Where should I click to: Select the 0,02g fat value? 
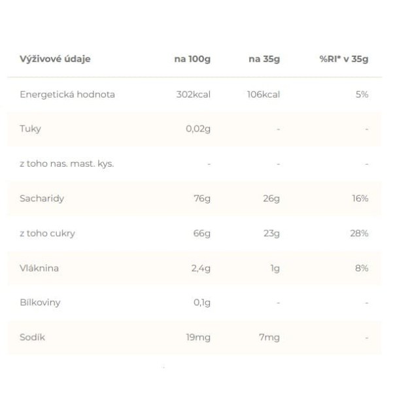pos(198,129)
